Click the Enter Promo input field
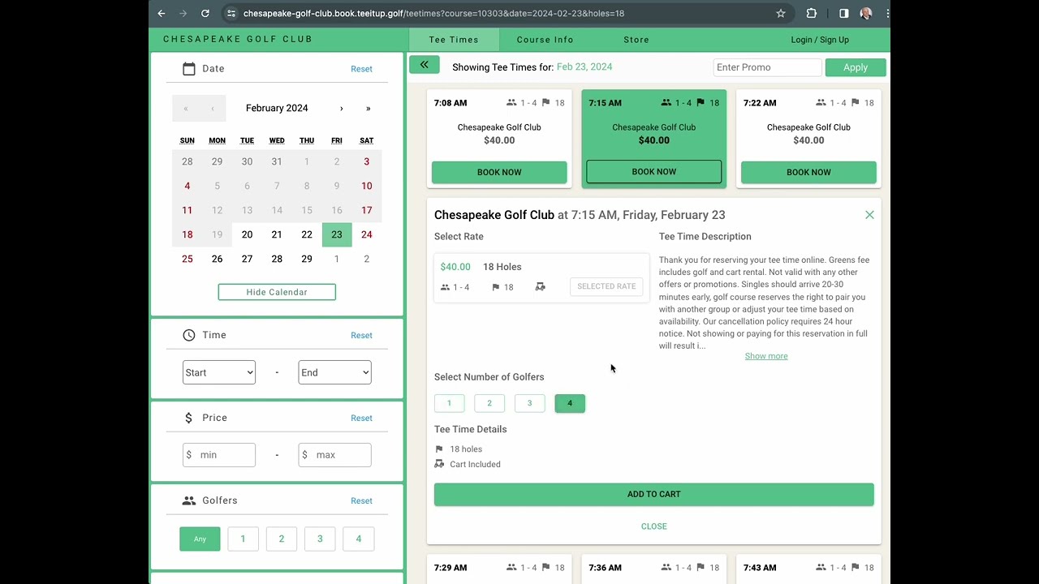 [x=768, y=67]
